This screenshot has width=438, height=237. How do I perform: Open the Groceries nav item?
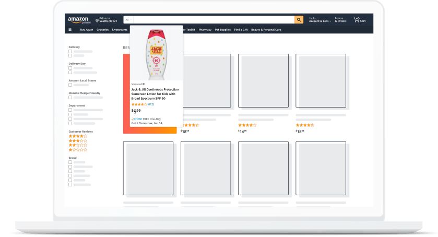(102, 30)
